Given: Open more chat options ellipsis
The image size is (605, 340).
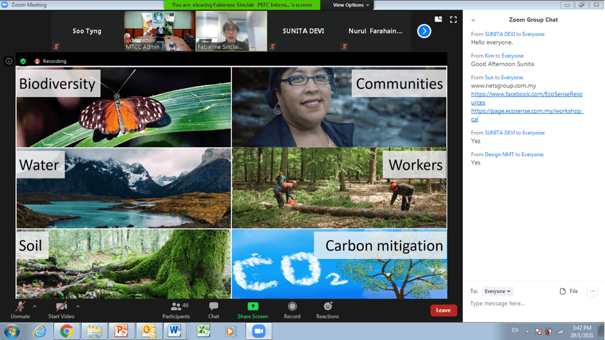Looking at the screenshot, I should tap(592, 291).
